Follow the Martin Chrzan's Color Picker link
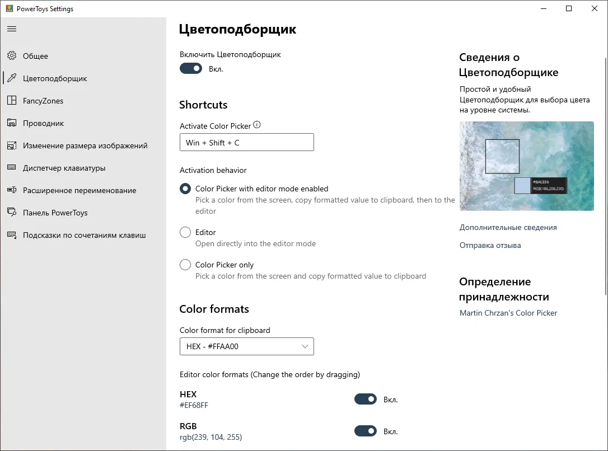 508,313
